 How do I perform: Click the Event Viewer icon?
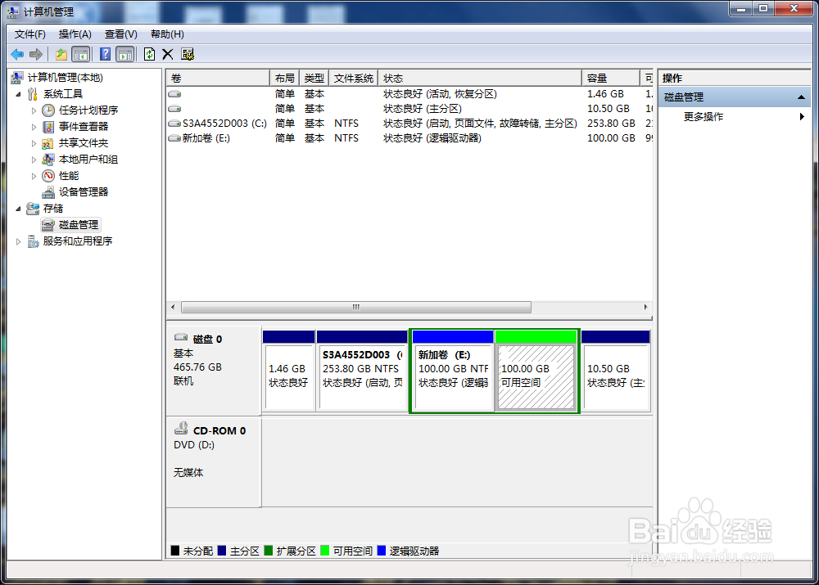[48, 126]
